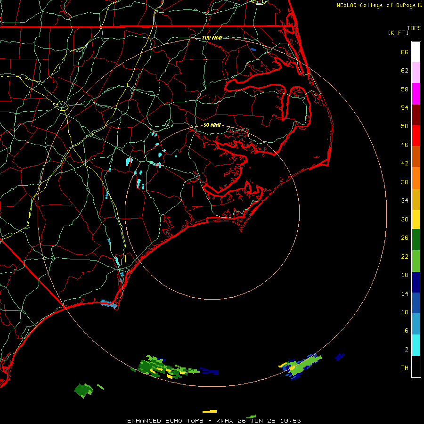Click the small navy echo east of southeast cluster
The image size is (424, 424).
(x=340, y=357)
